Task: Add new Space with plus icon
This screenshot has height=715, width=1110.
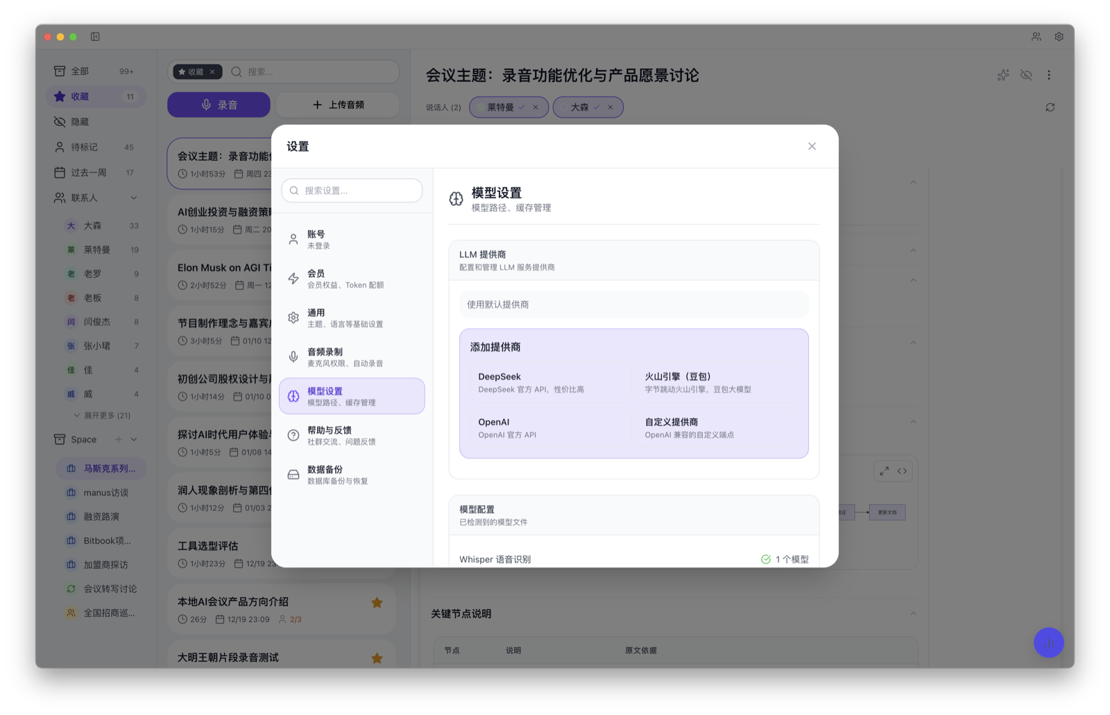Action: coord(119,439)
